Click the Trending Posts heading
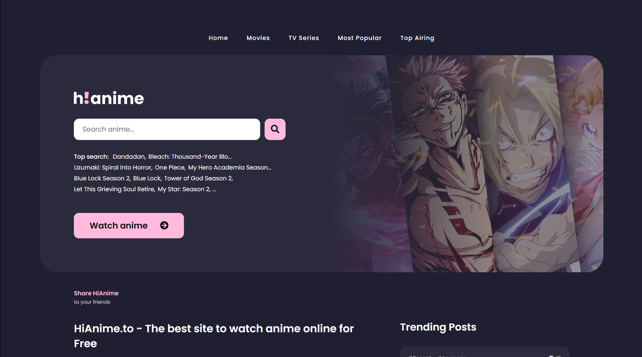642x357 pixels. [438, 327]
